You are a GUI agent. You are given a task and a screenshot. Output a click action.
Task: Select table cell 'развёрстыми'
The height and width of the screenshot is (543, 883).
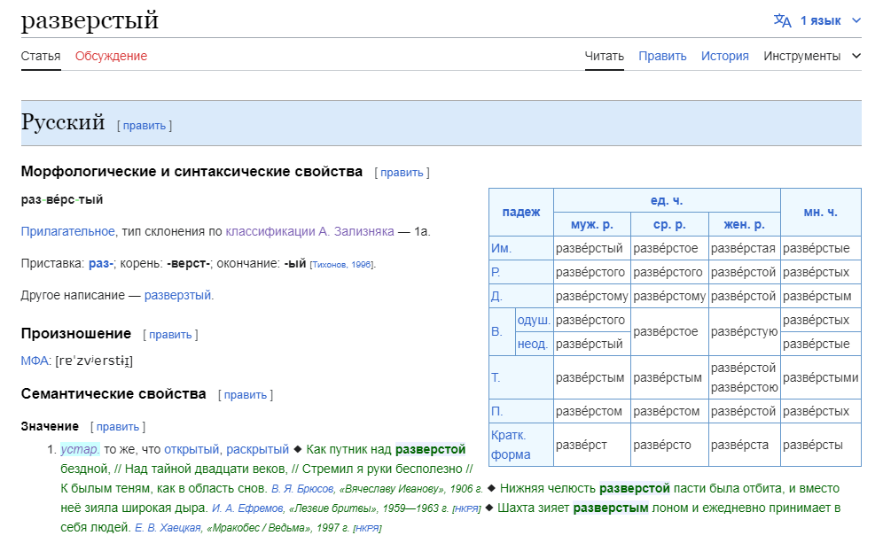[x=820, y=377]
